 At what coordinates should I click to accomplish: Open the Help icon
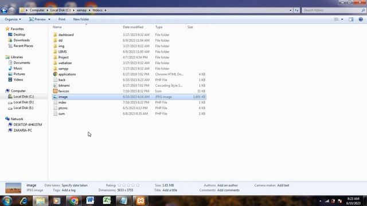(x=361, y=19)
